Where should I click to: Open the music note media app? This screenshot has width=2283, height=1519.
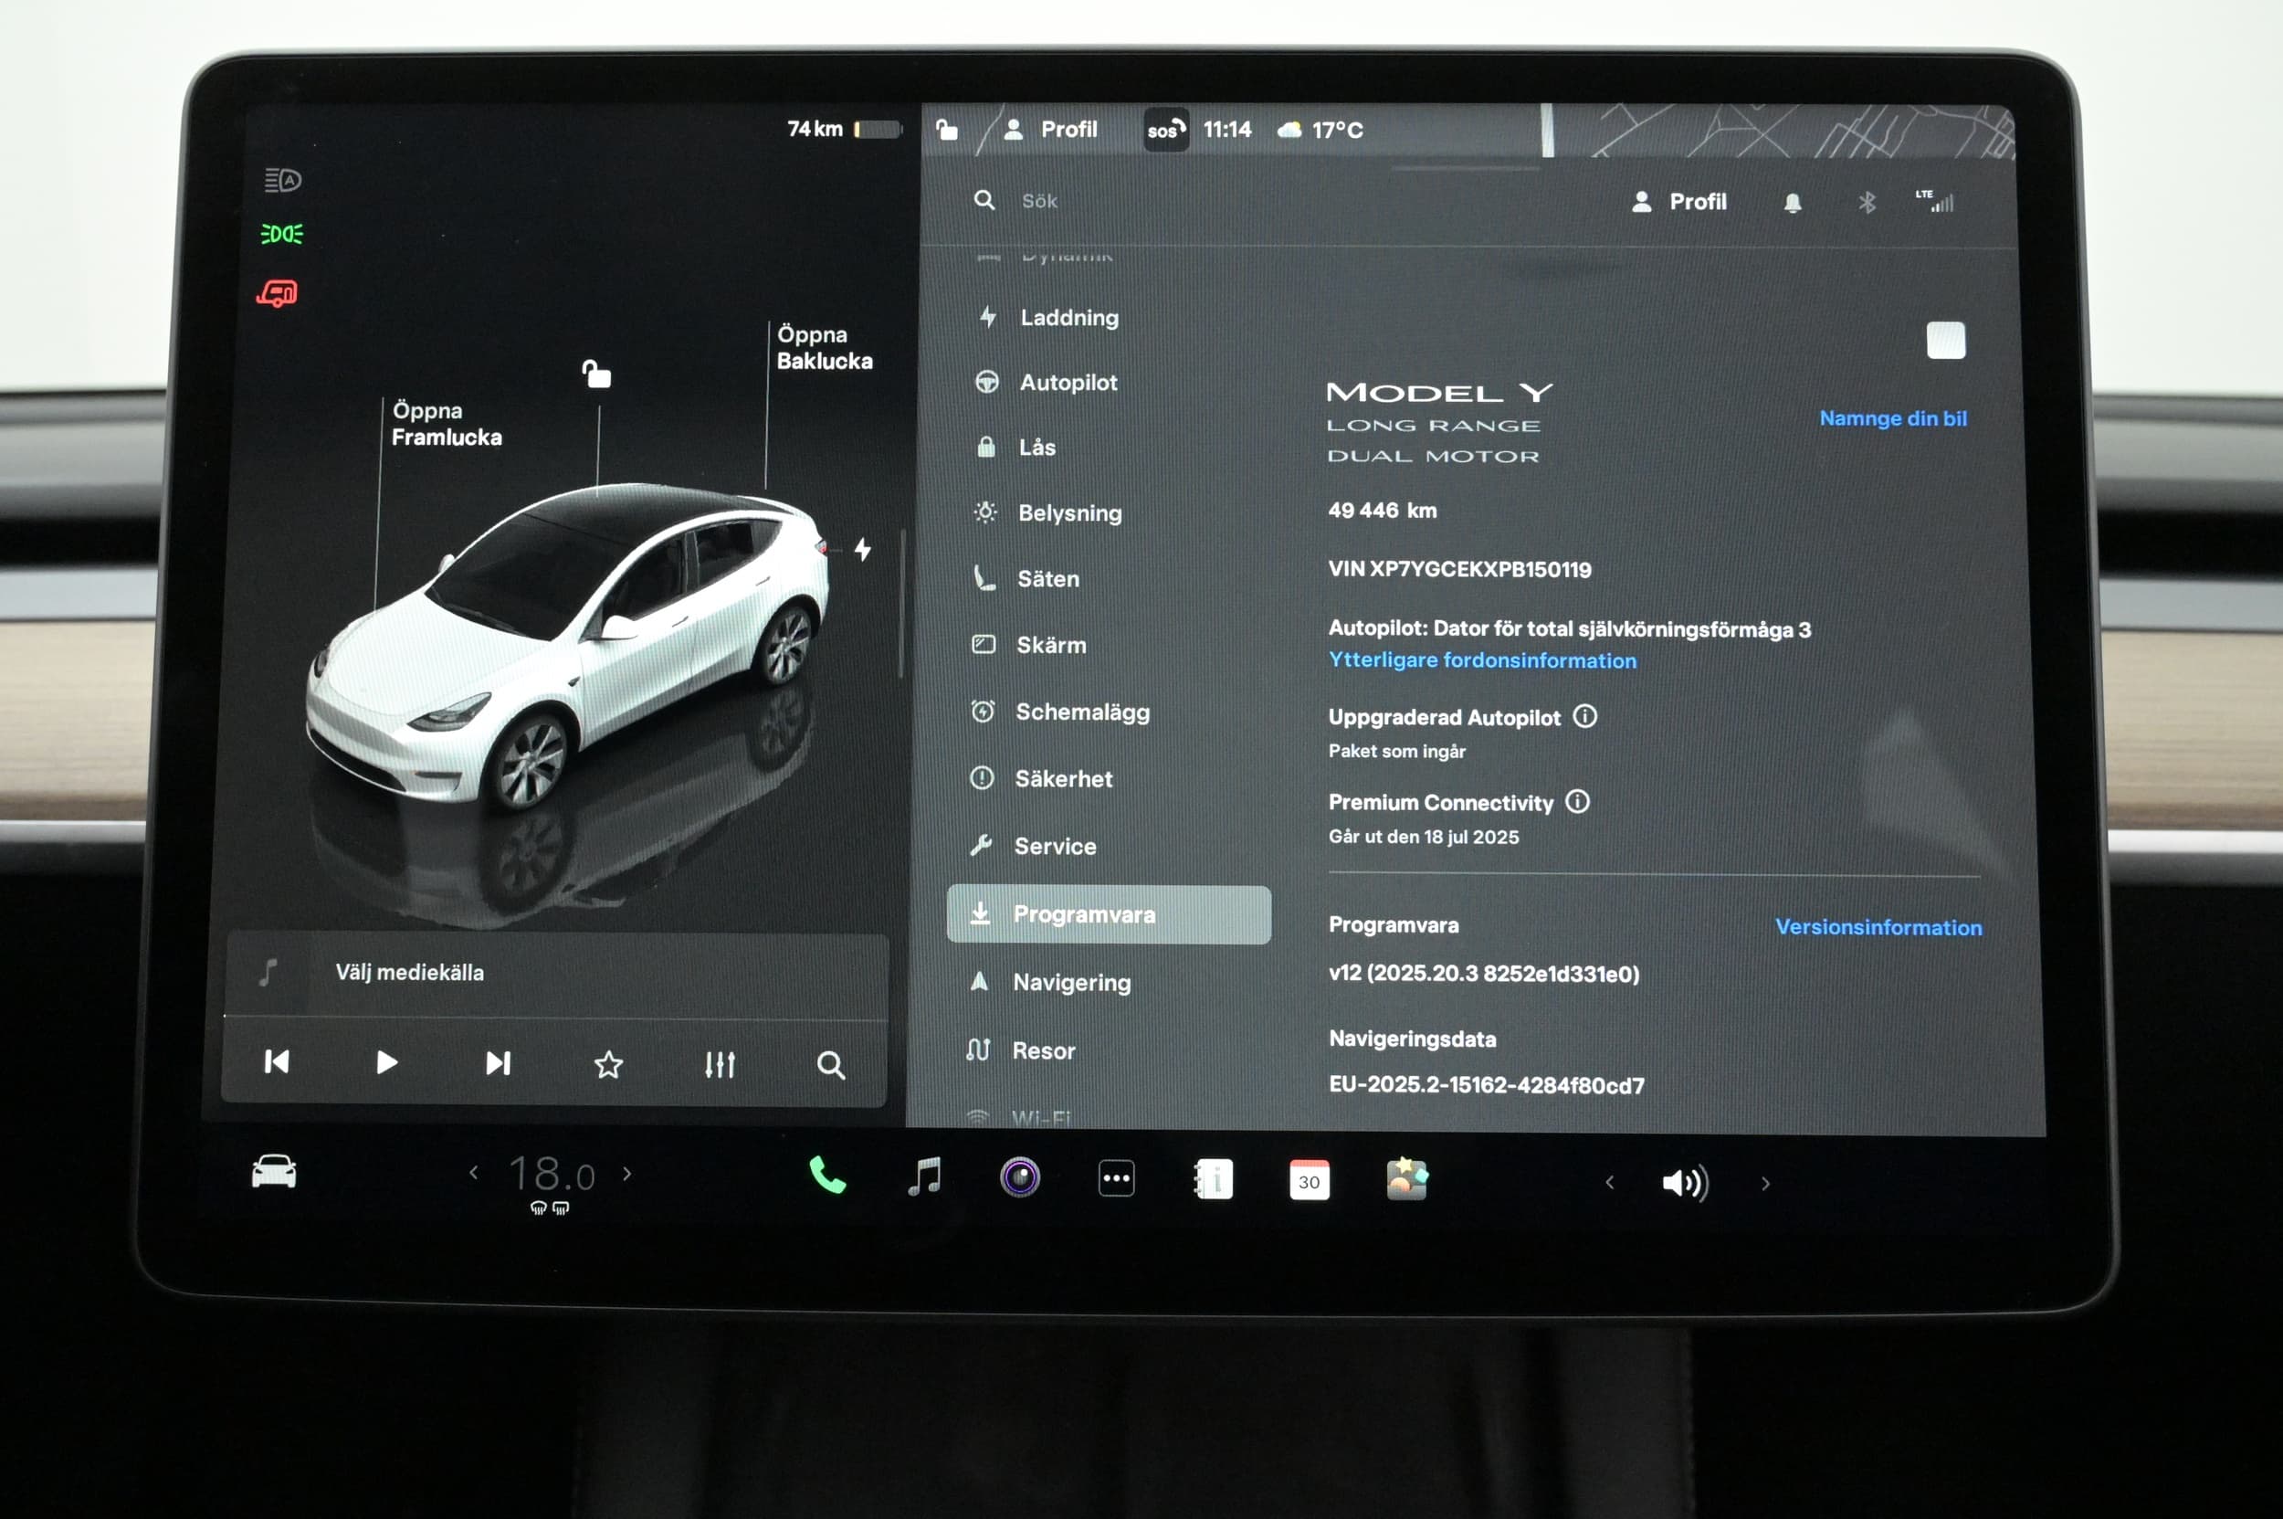pos(924,1177)
